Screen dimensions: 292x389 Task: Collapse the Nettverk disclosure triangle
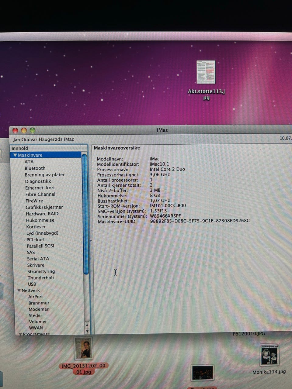click(x=19, y=291)
